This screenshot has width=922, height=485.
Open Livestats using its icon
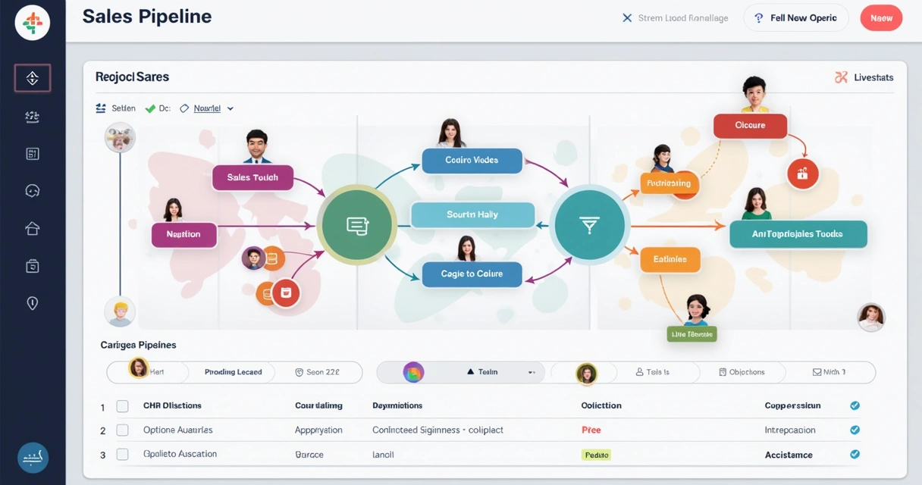point(840,77)
